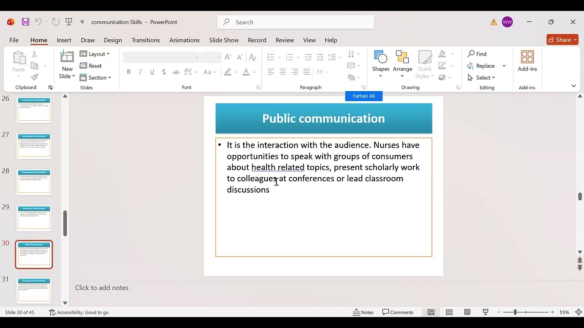The image size is (584, 328).
Task: Open the Shapes gallery
Action: click(x=381, y=64)
